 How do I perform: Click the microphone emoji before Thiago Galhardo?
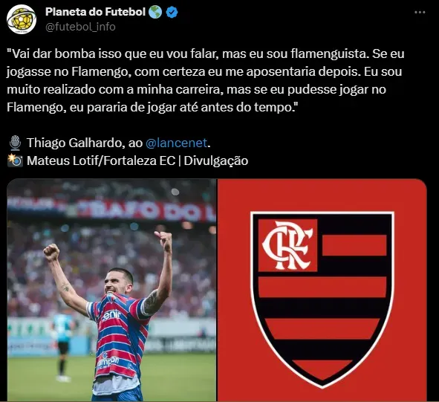[15, 143]
